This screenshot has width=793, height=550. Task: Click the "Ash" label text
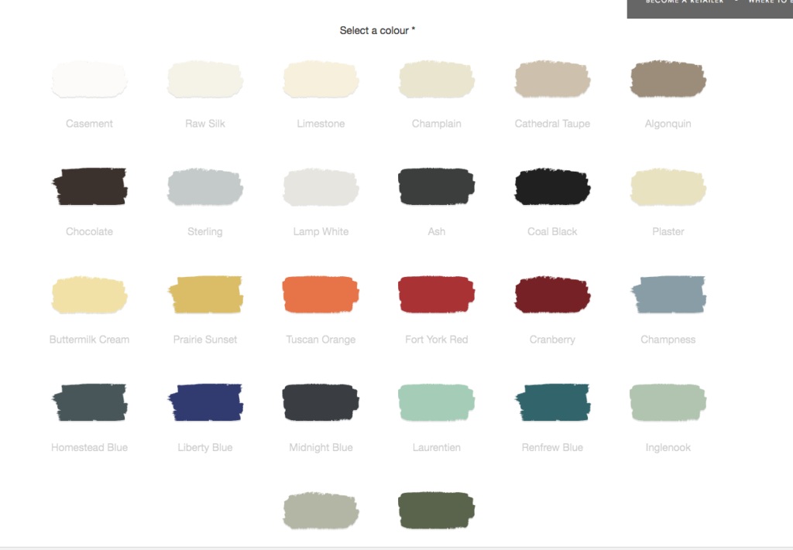(x=437, y=232)
